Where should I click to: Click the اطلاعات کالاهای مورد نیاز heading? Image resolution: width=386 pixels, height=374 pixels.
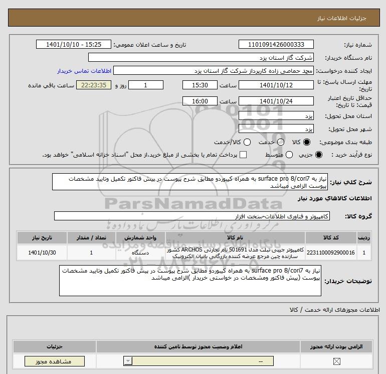pyautogui.click(x=335, y=198)
